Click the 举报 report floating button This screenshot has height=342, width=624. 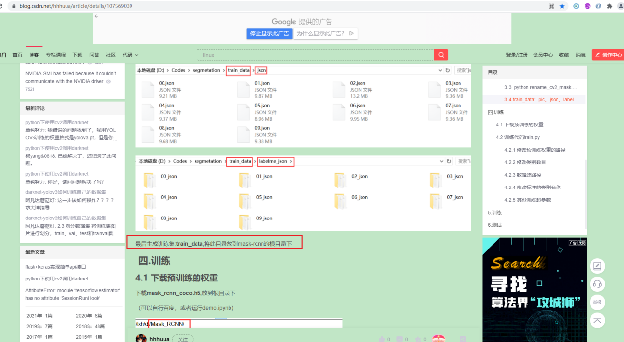(x=597, y=302)
